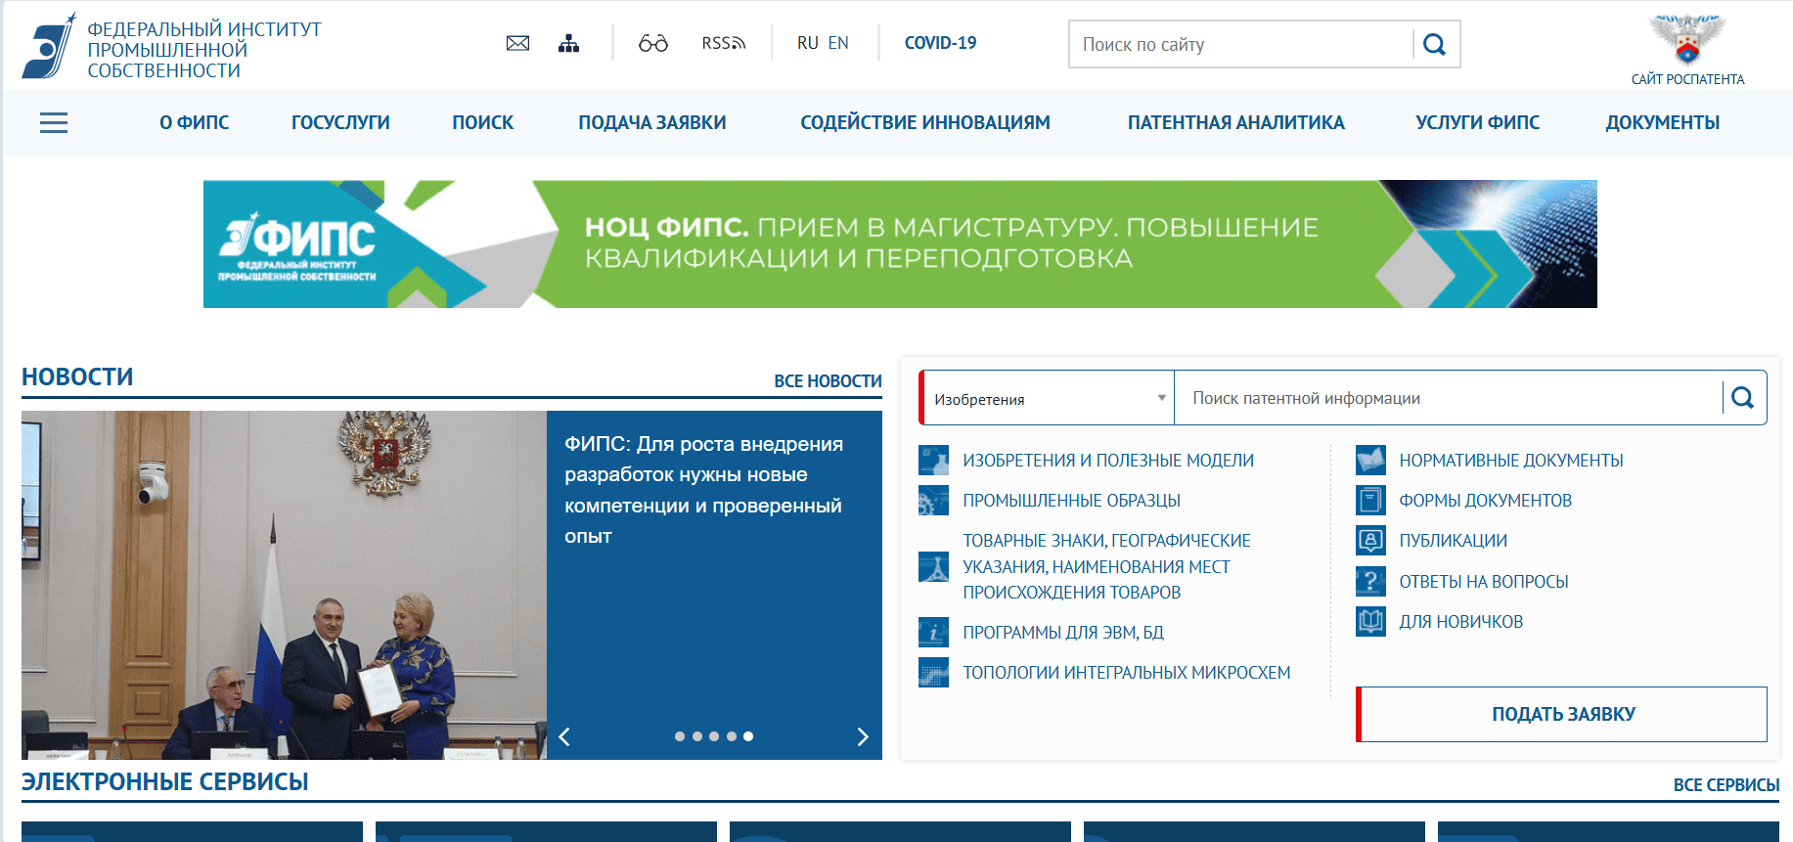Image resolution: width=1793 pixels, height=842 pixels.
Task: Select the first news carousel dot
Action: click(x=680, y=736)
